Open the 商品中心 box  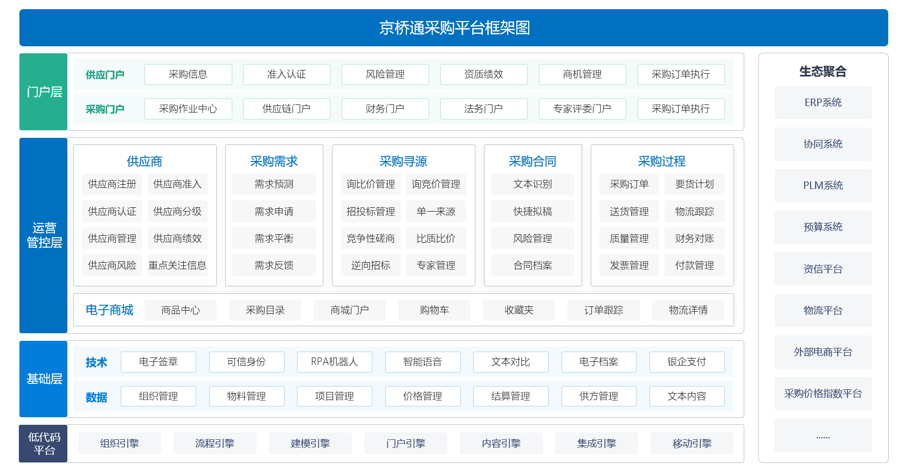coord(181,310)
